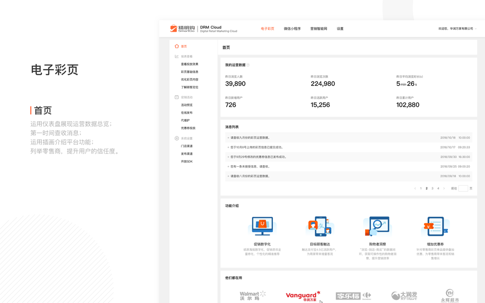The image size is (485, 303).
Task: Click the 102,880 cumulative users value
Action: click(408, 105)
